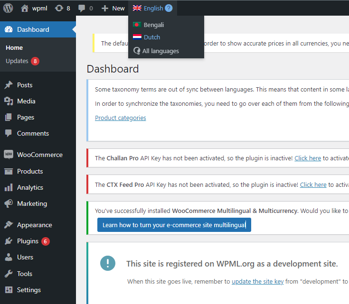
Task: Click the exclamation notice icon for WPML
Action: [x=108, y=263]
